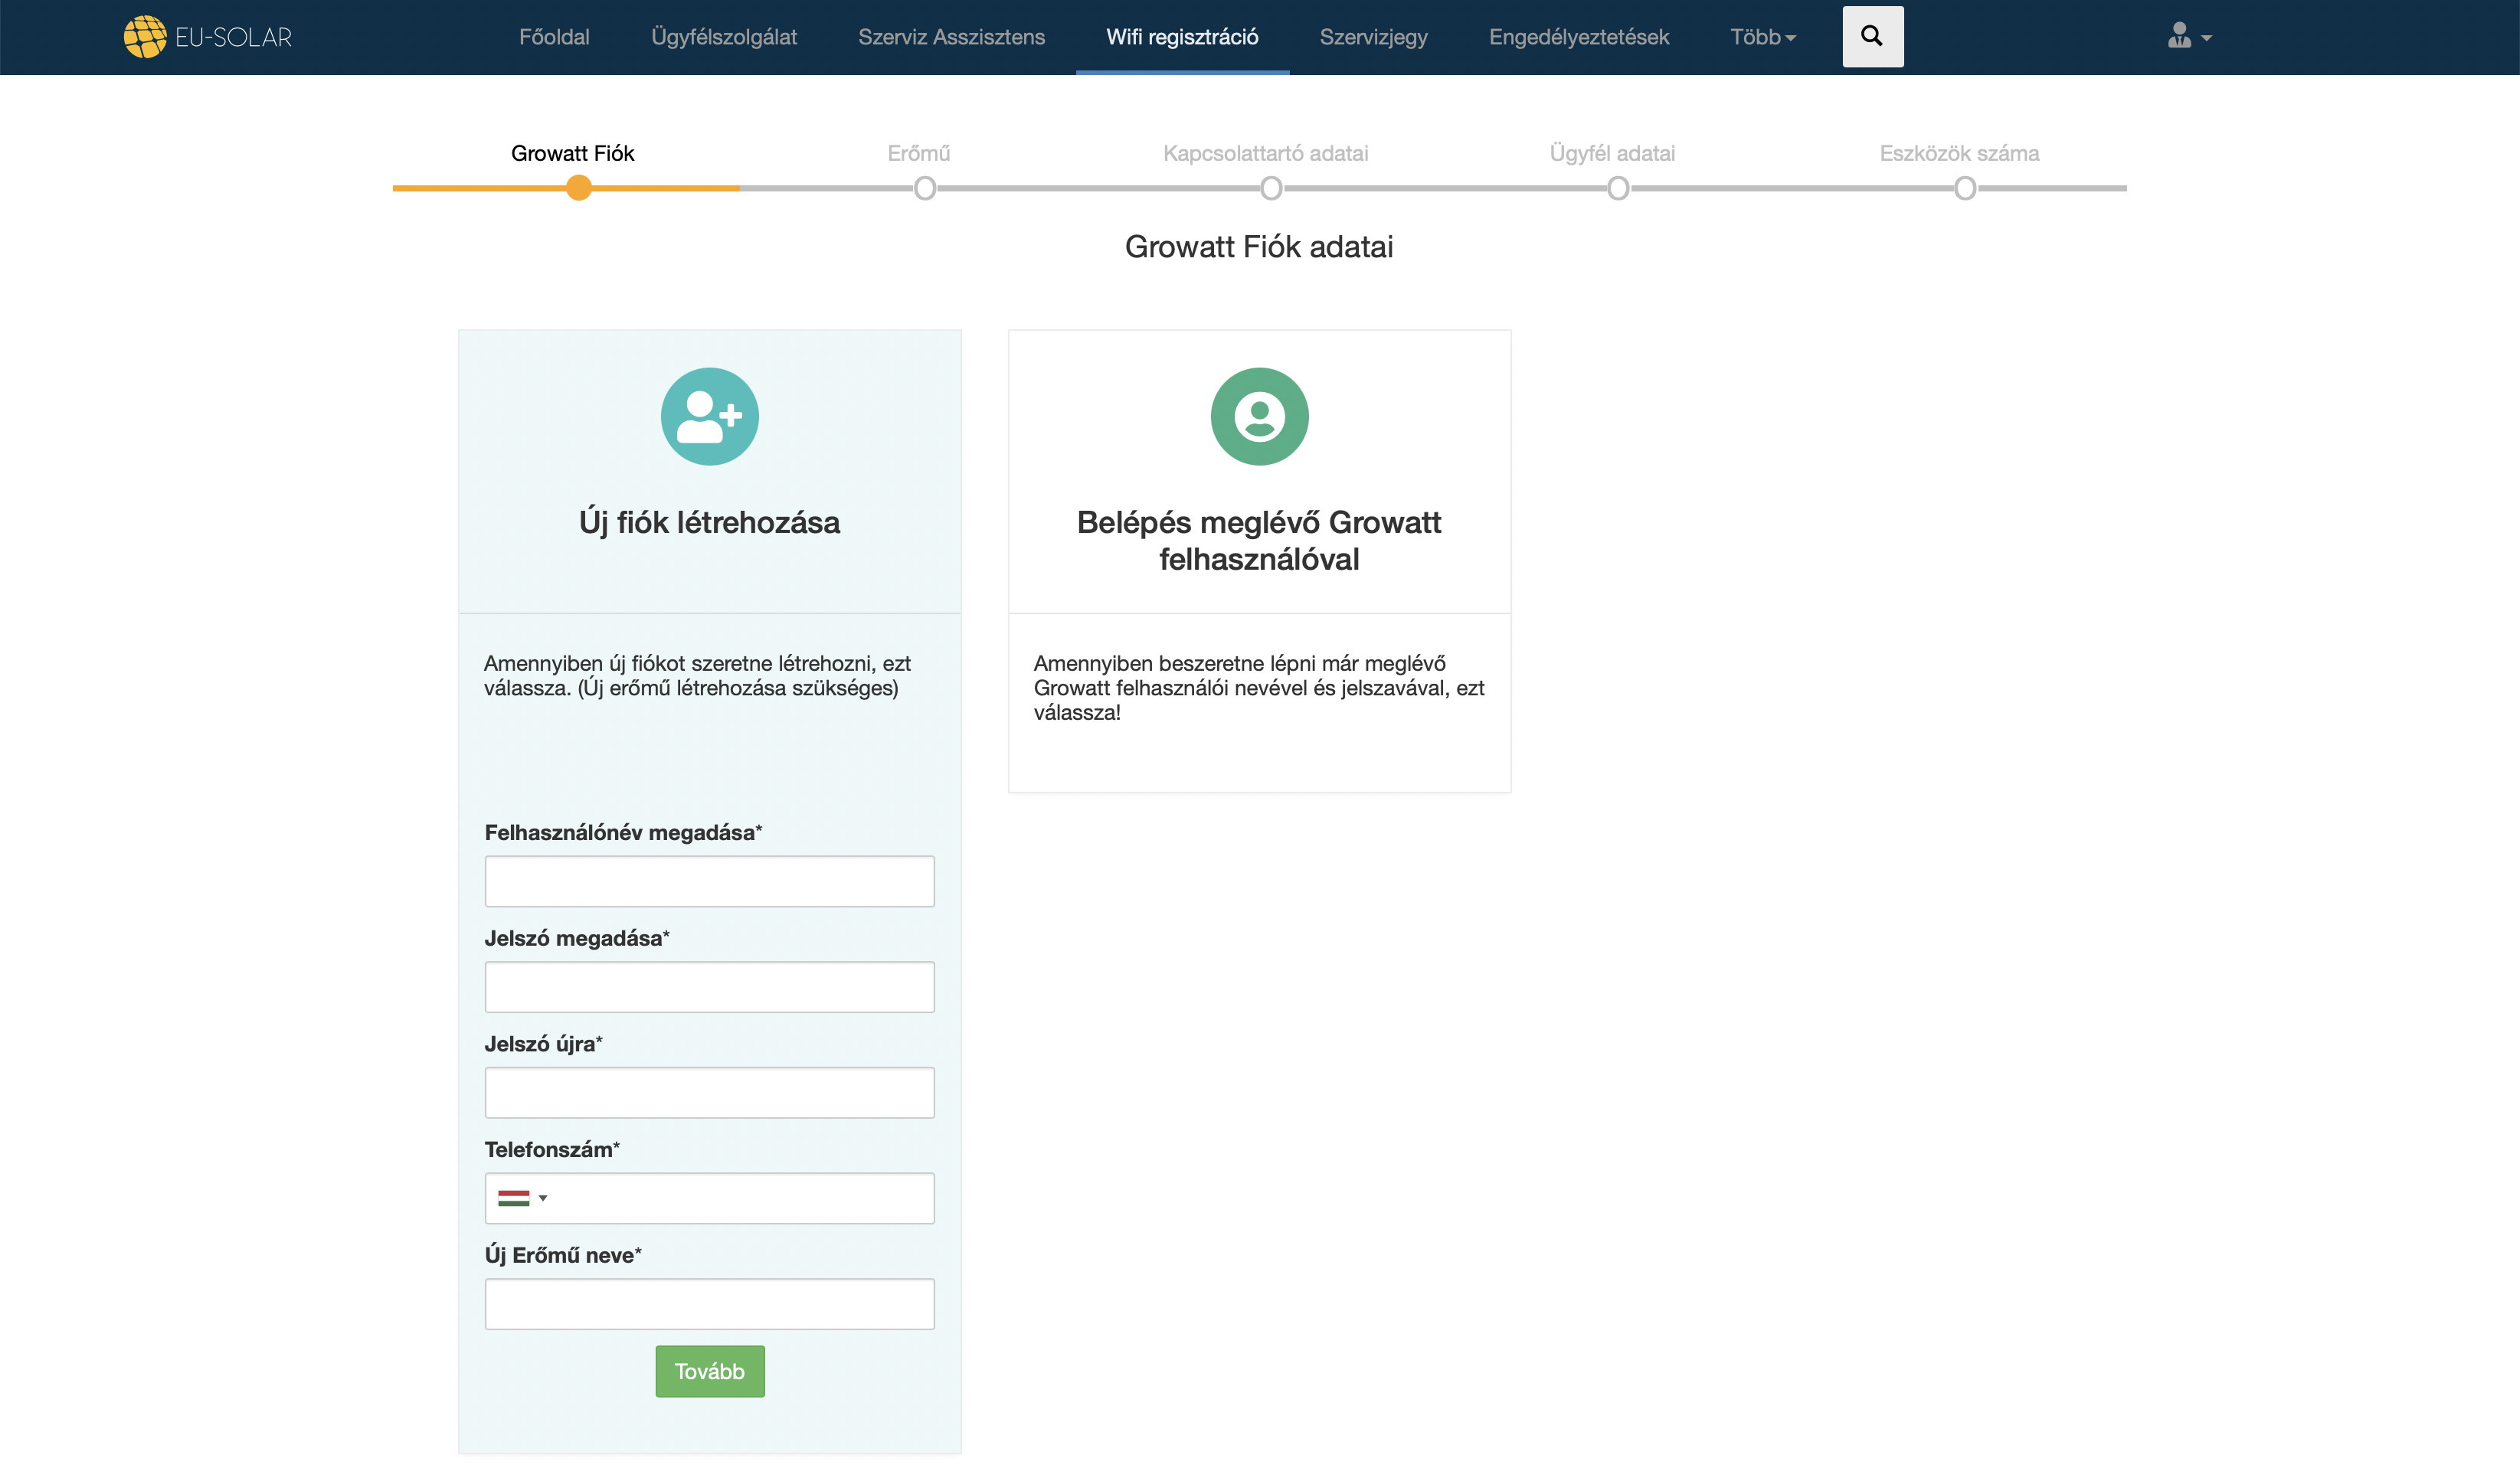Open the Főoldal menu item
Screen dimensions: 2520x1481
point(554,37)
